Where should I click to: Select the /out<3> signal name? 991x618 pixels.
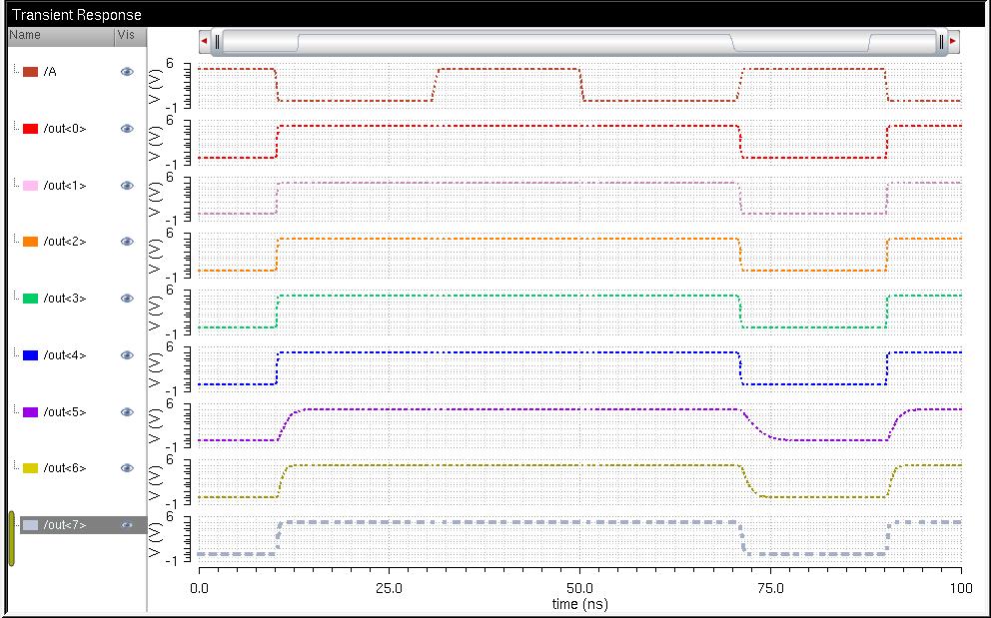(x=65, y=299)
